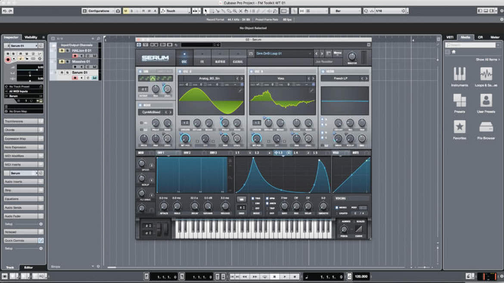Open the CR tab in right zone
The image size is (504, 283).
click(480, 37)
